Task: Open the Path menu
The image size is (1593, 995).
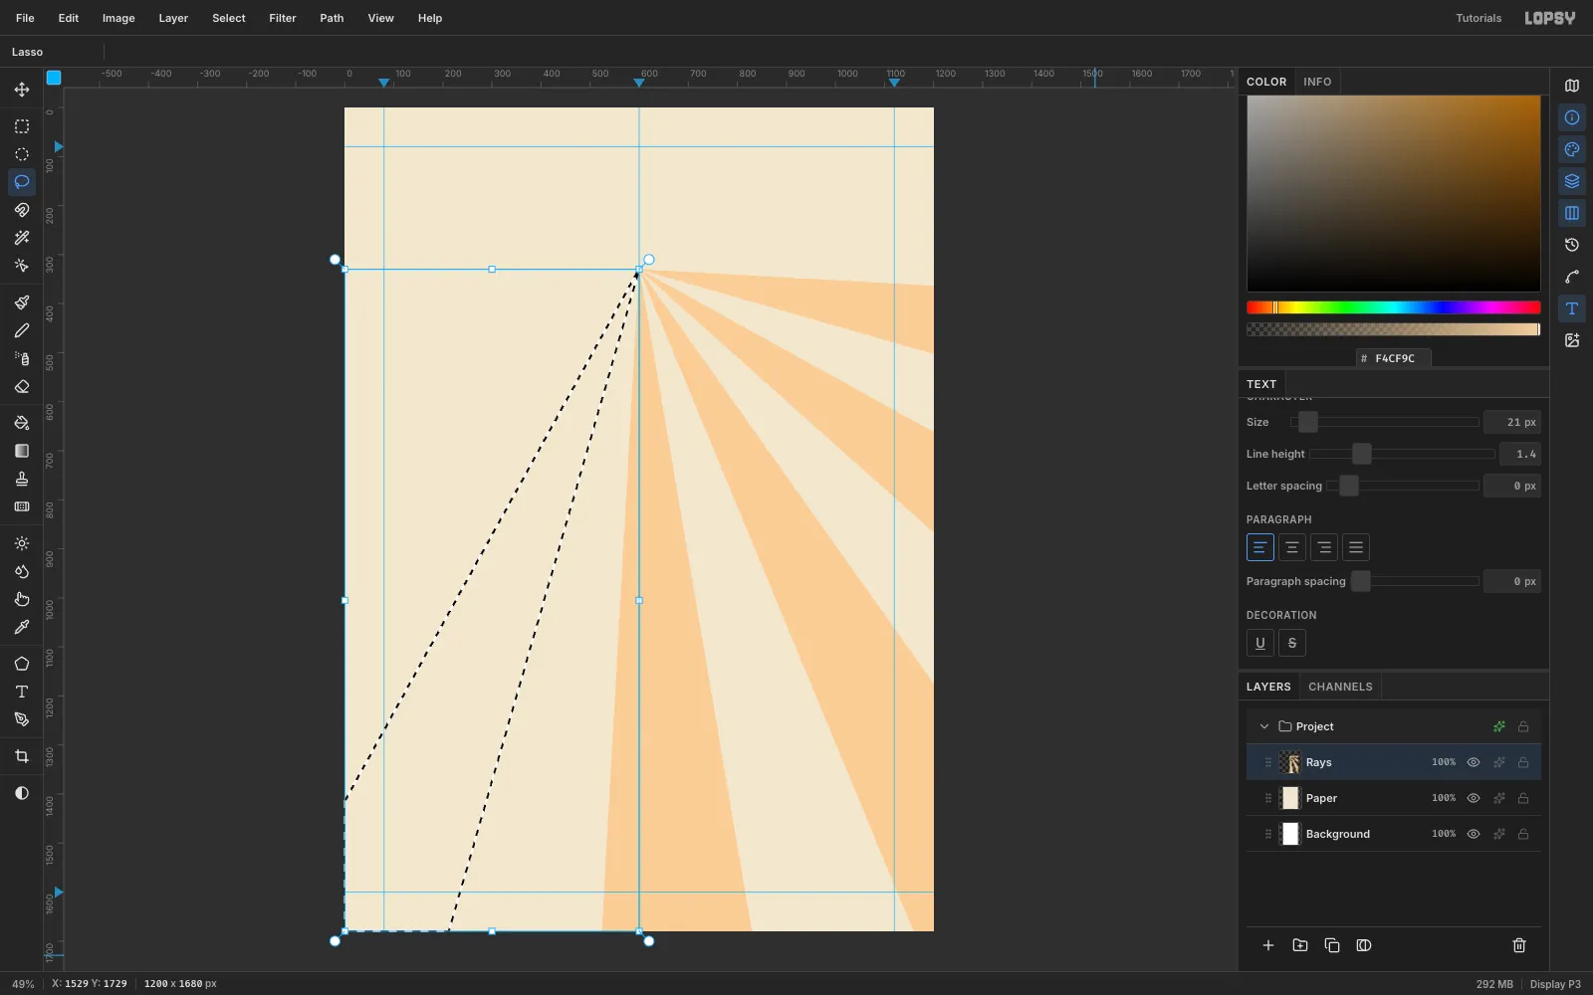Action: pos(332,18)
